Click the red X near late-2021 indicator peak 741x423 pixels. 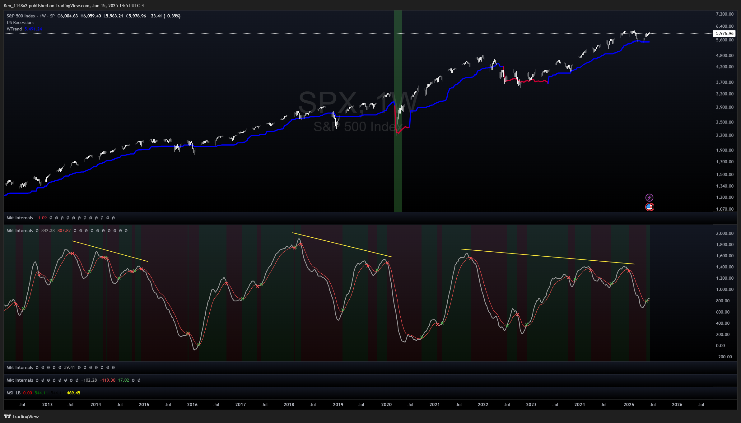(x=471, y=258)
